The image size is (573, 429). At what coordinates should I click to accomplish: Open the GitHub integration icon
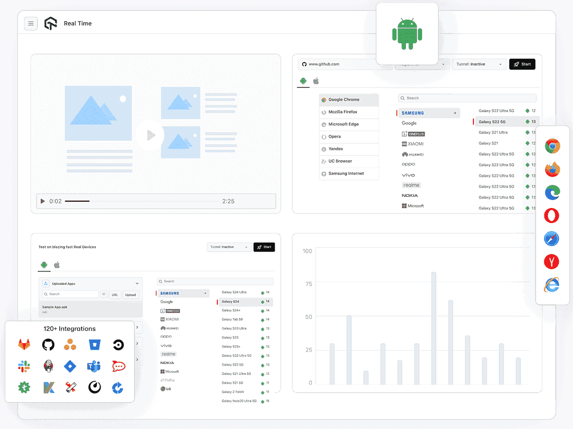pos(48,345)
